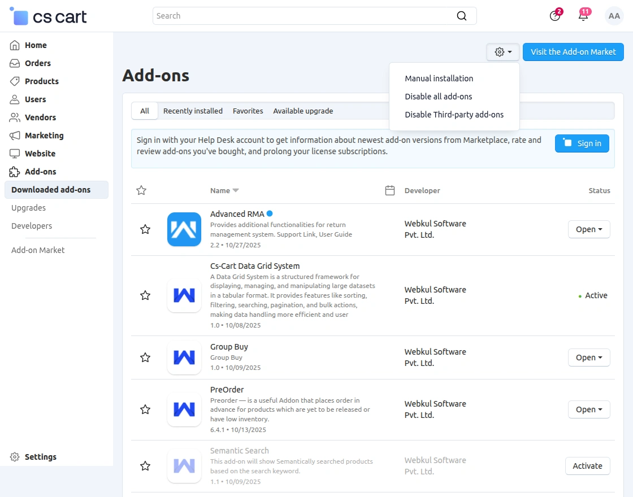This screenshot has height=497, width=633.
Task: Star the PreOrder add-on as favorite
Action: point(145,409)
